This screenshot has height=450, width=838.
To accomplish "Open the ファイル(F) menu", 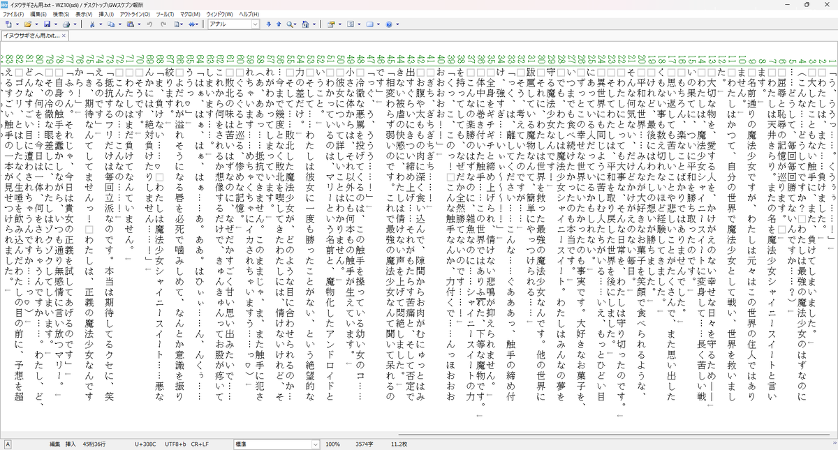I will pos(13,14).
